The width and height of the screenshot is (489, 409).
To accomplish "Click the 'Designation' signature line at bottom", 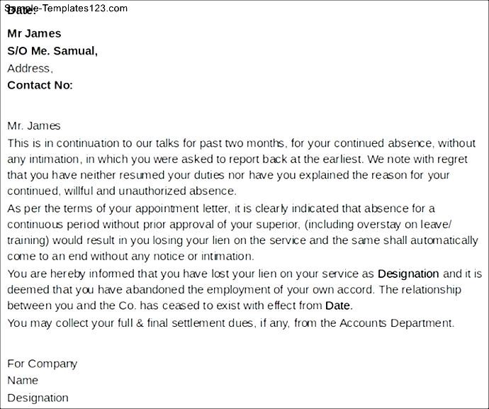I will point(38,398).
